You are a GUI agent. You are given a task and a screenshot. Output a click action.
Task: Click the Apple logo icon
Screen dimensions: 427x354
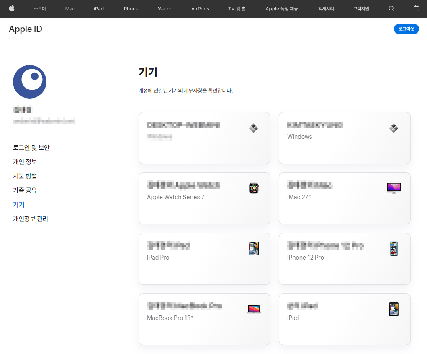pyautogui.click(x=12, y=8)
